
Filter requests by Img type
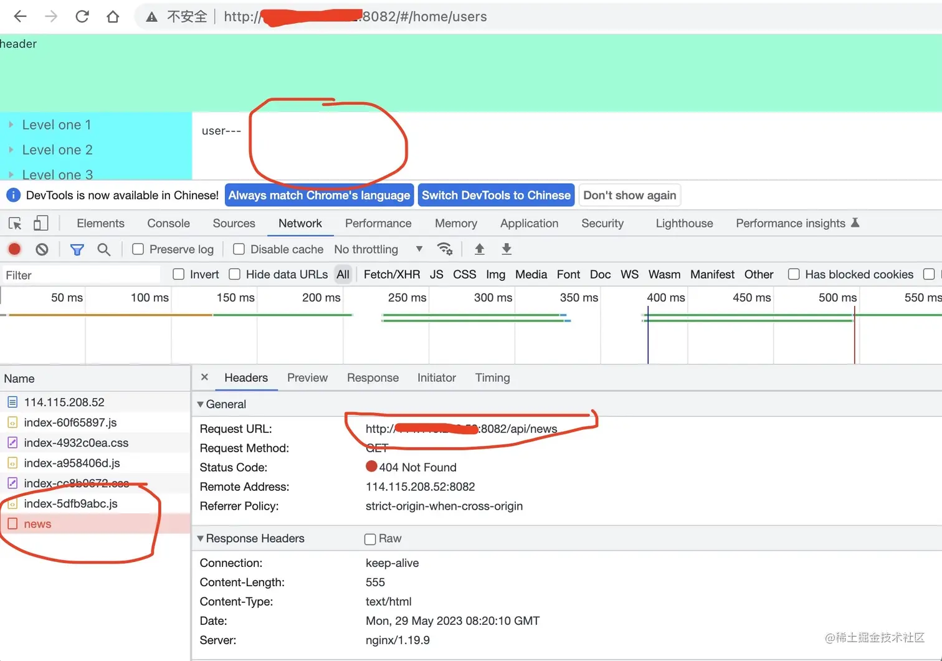[x=495, y=274]
